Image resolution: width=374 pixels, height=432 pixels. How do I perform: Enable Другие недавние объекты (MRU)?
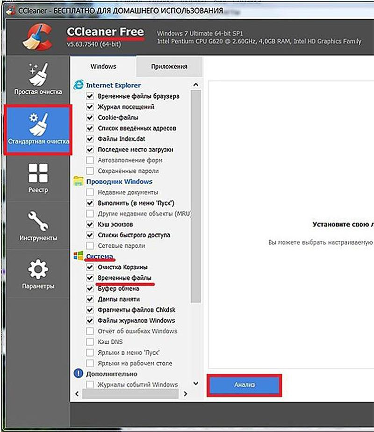[90, 214]
